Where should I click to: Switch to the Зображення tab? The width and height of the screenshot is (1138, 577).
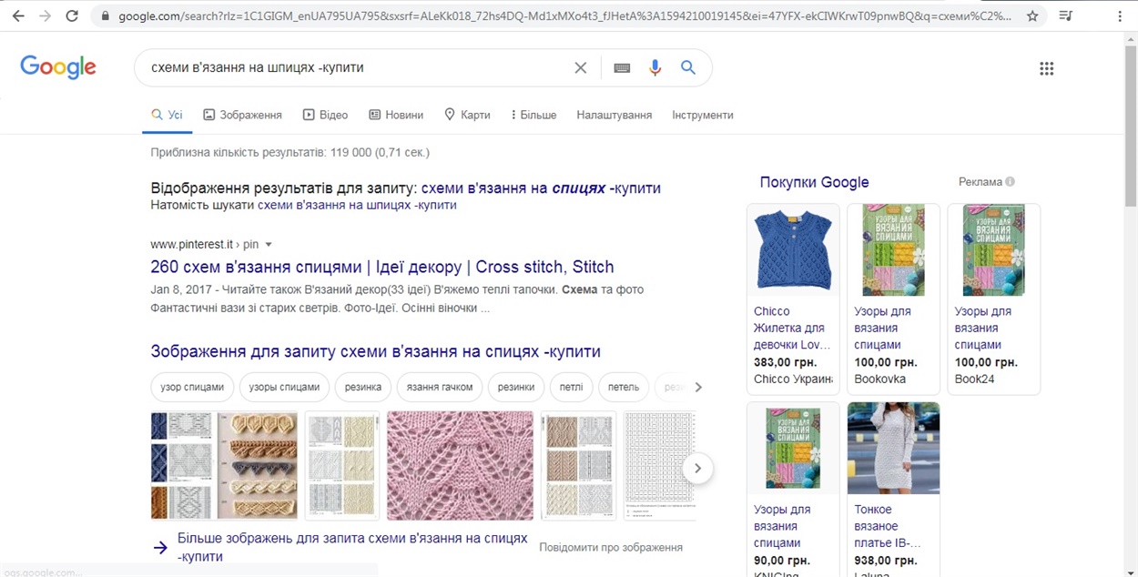242,116
